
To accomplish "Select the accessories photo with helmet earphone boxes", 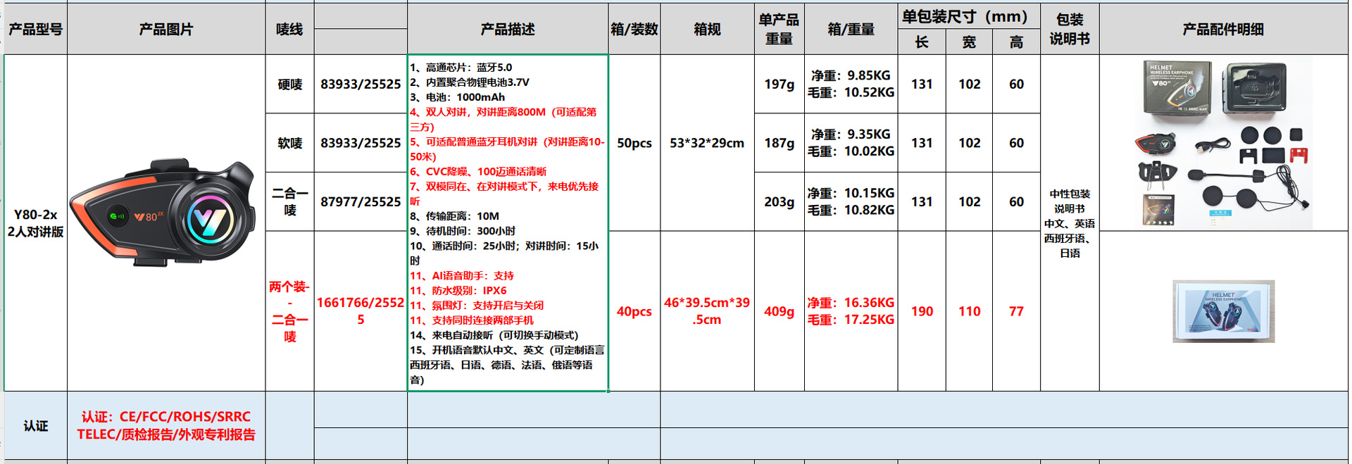I will point(1223,144).
